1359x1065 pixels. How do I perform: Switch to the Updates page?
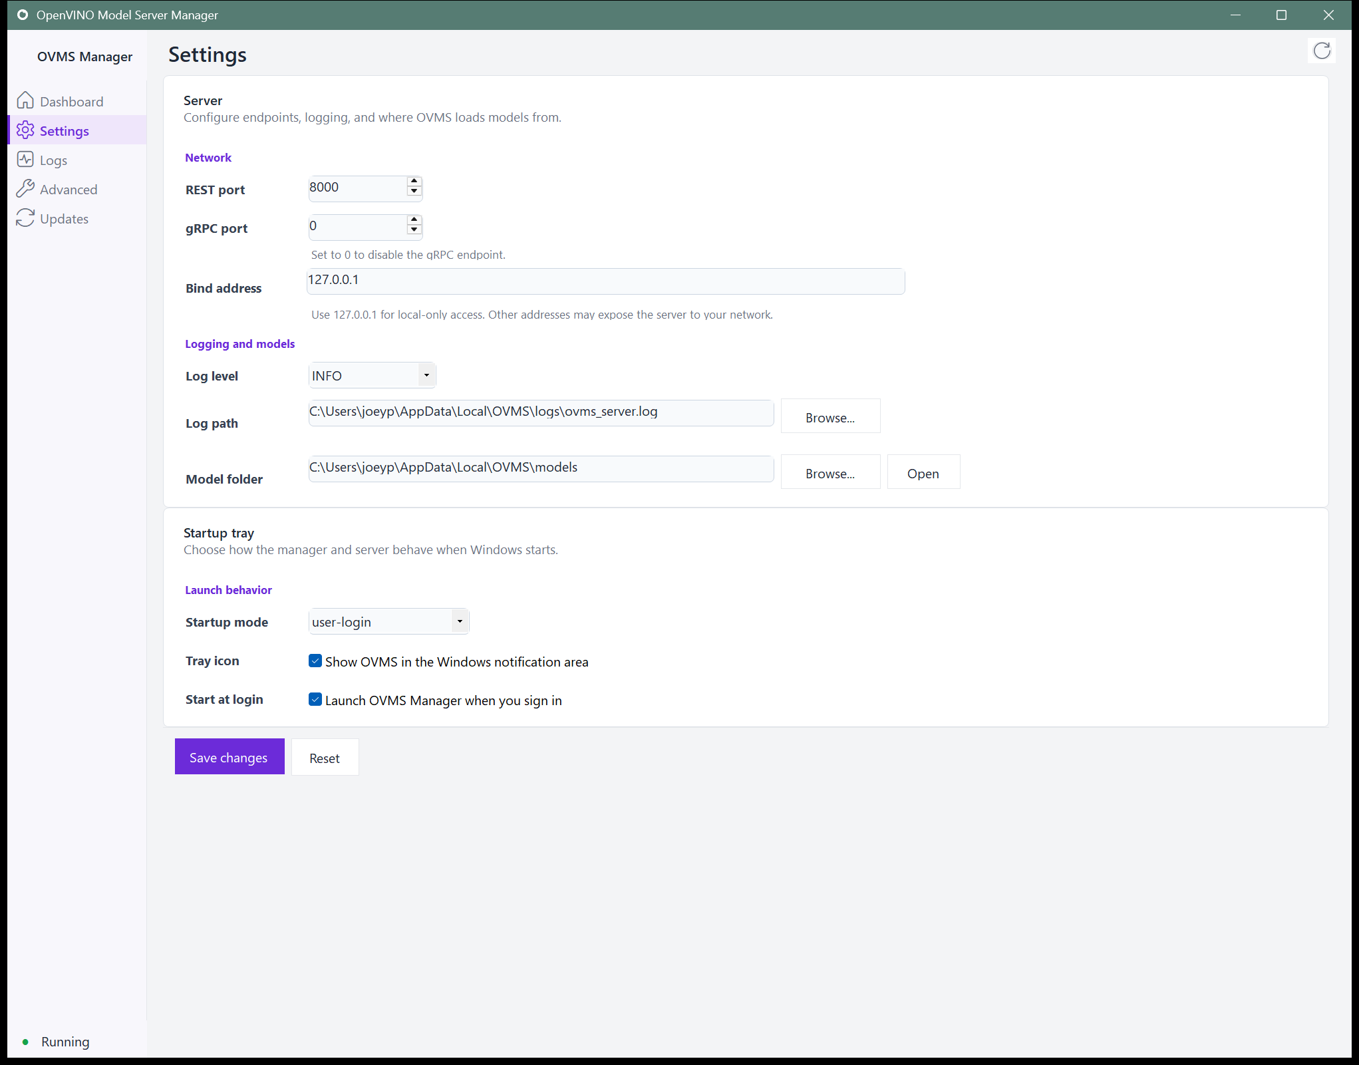pyautogui.click(x=78, y=218)
